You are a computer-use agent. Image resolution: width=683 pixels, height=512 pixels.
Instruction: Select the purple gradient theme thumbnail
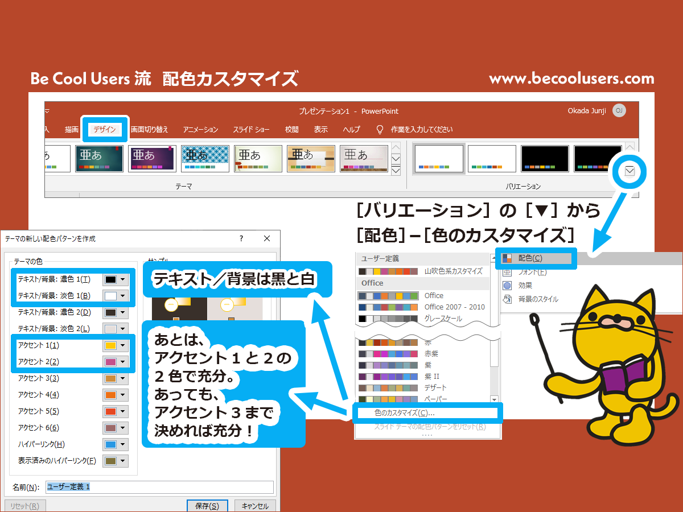[152, 159]
